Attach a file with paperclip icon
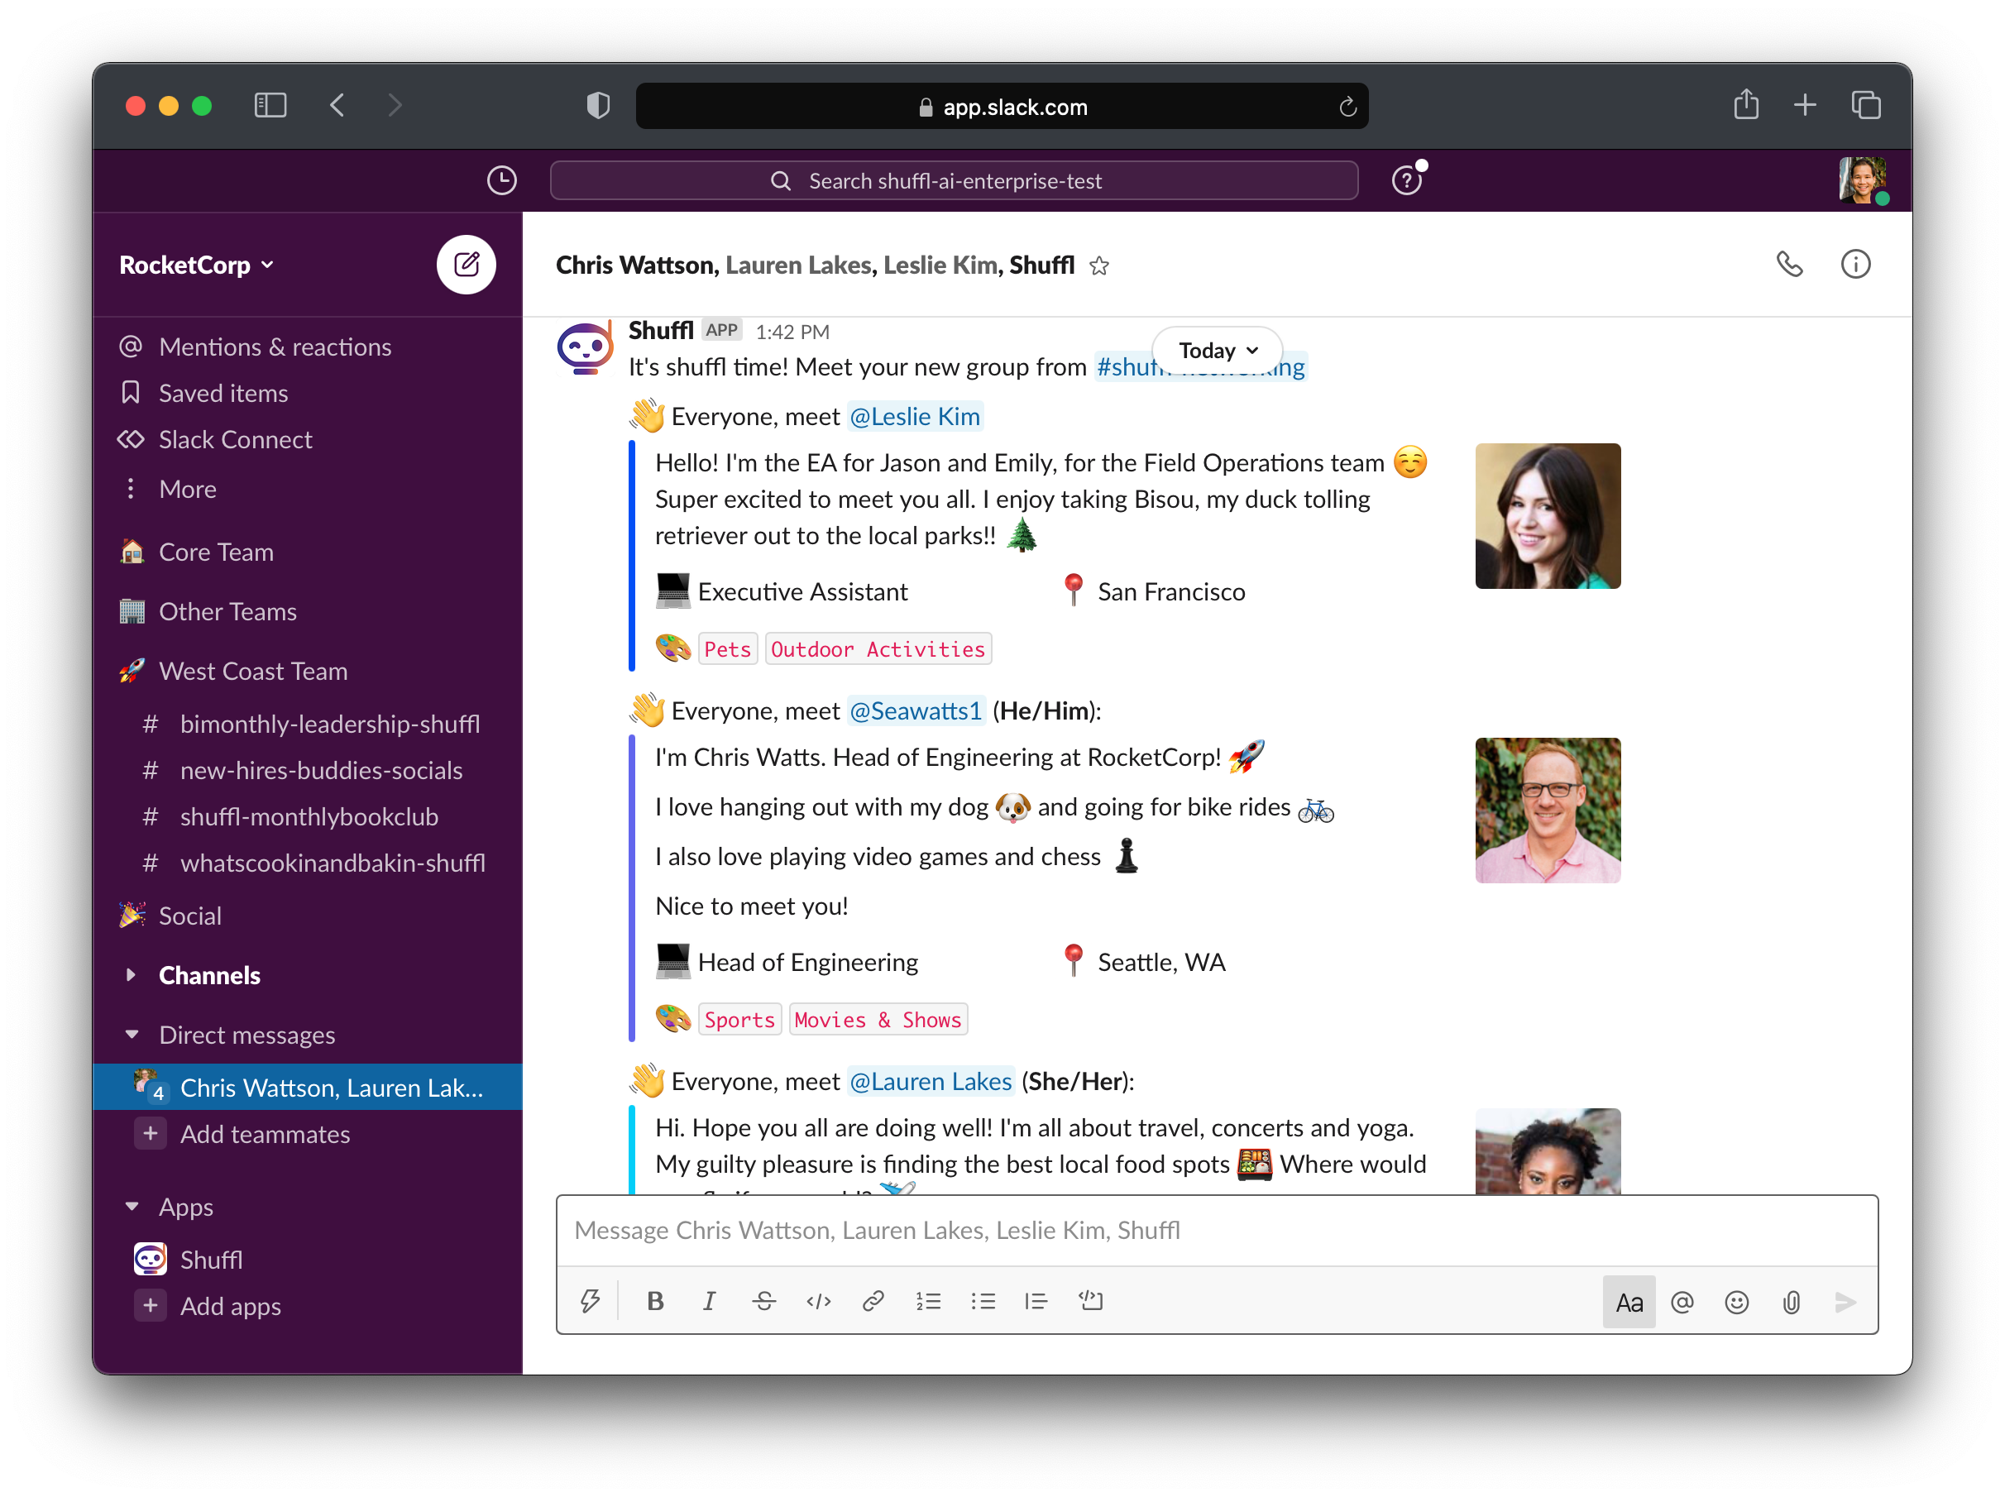This screenshot has height=1497, width=2005. pyautogui.click(x=1790, y=1302)
